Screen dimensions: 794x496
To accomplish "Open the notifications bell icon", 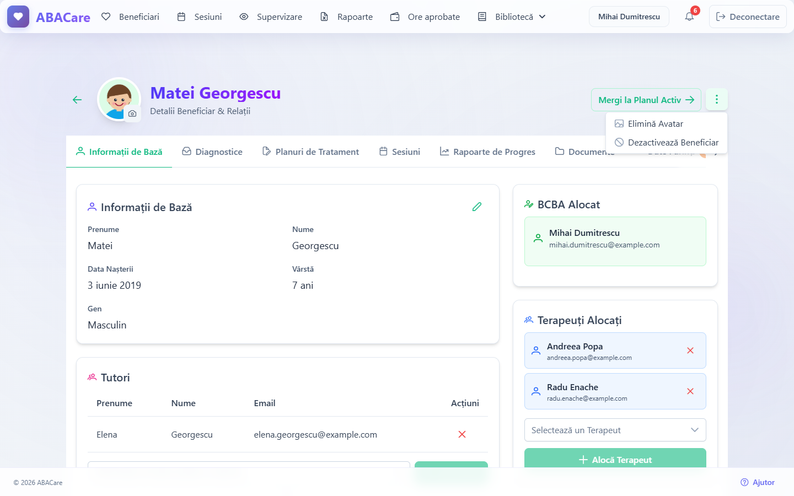I will pyautogui.click(x=689, y=17).
